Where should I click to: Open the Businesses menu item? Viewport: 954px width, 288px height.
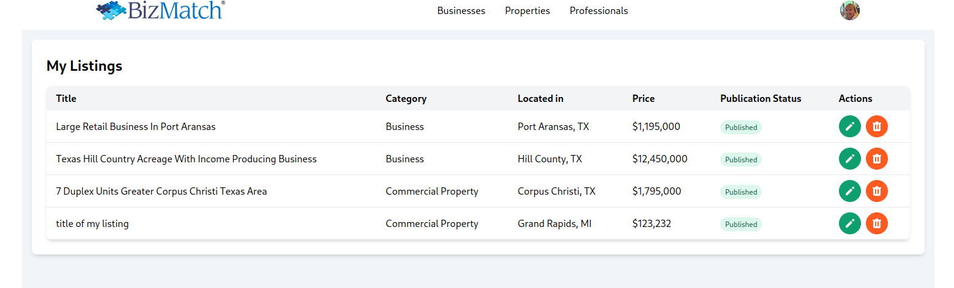461,11
